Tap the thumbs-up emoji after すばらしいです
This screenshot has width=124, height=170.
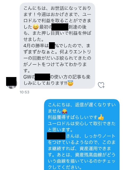click(101, 117)
